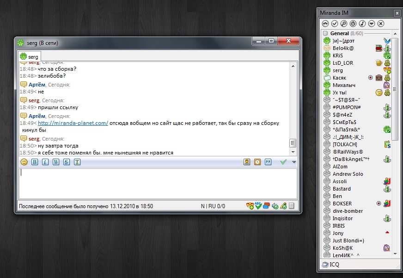Click the smiley face icon beside Ух ты!
The image size is (403, 278).
pos(379,93)
